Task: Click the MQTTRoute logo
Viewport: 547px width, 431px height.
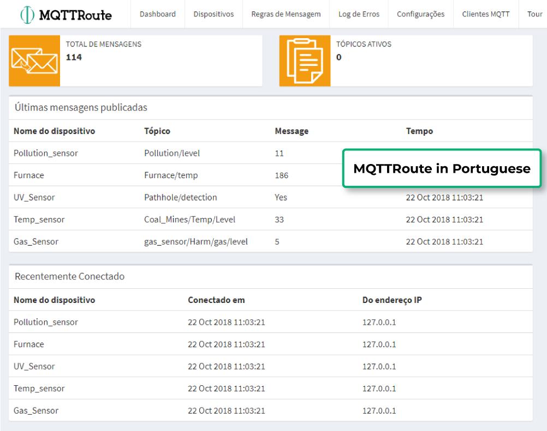Action: (66, 15)
